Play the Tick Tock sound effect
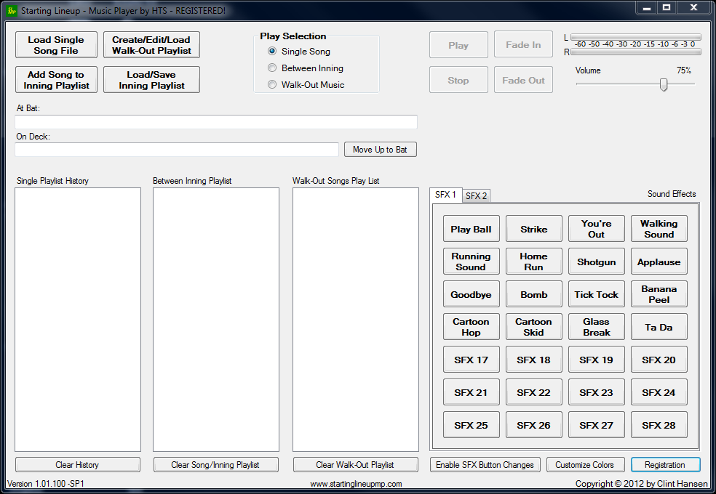Screen dimensions: 716x494 click(597, 294)
